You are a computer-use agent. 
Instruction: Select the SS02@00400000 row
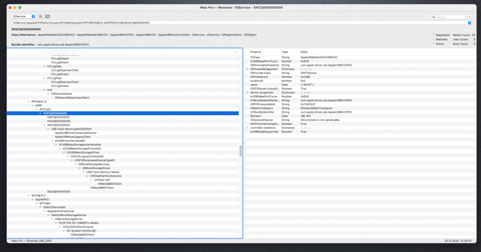123,192
